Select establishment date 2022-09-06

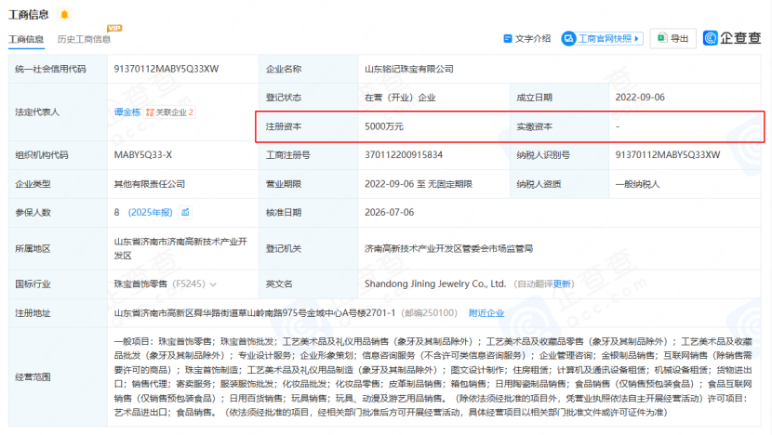[640, 98]
